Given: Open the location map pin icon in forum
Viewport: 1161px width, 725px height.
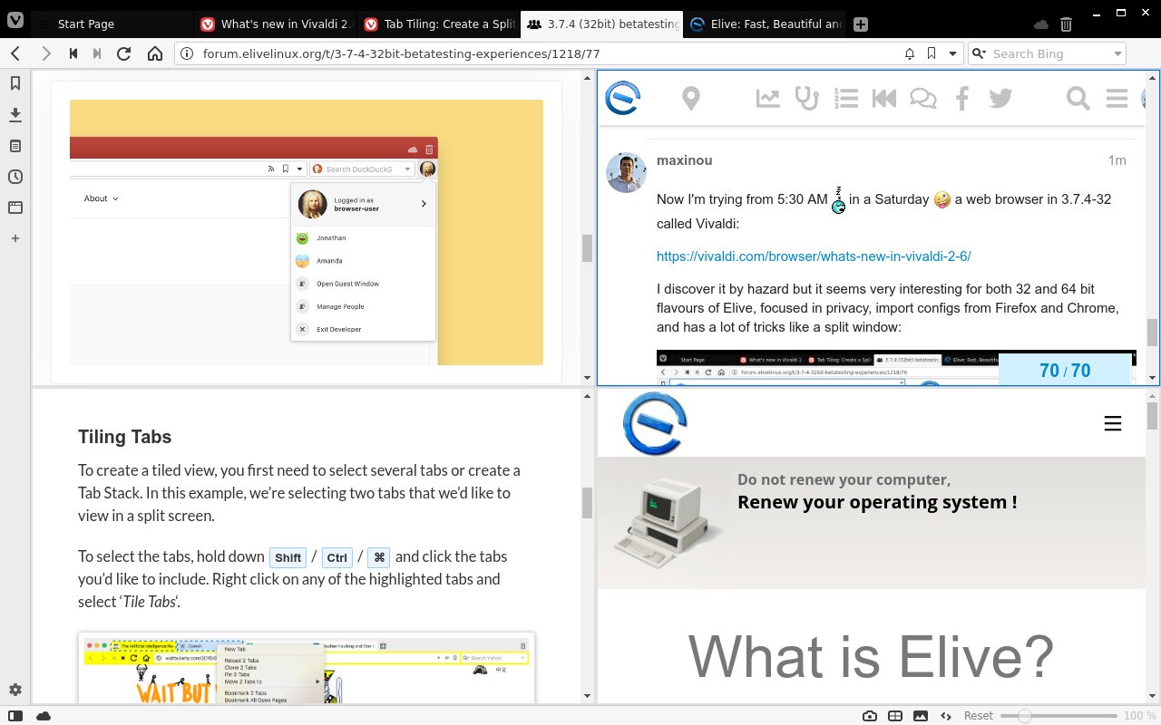Looking at the screenshot, I should (x=691, y=98).
